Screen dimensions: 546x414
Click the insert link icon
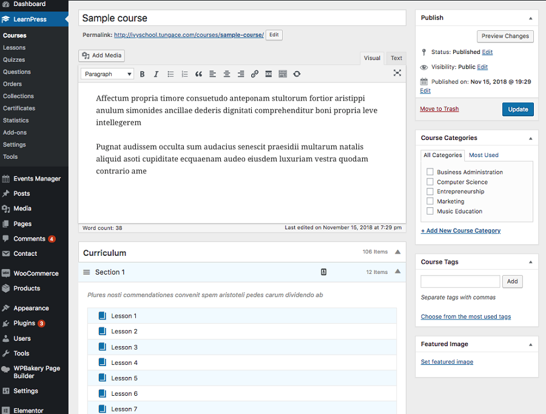pyautogui.click(x=254, y=74)
